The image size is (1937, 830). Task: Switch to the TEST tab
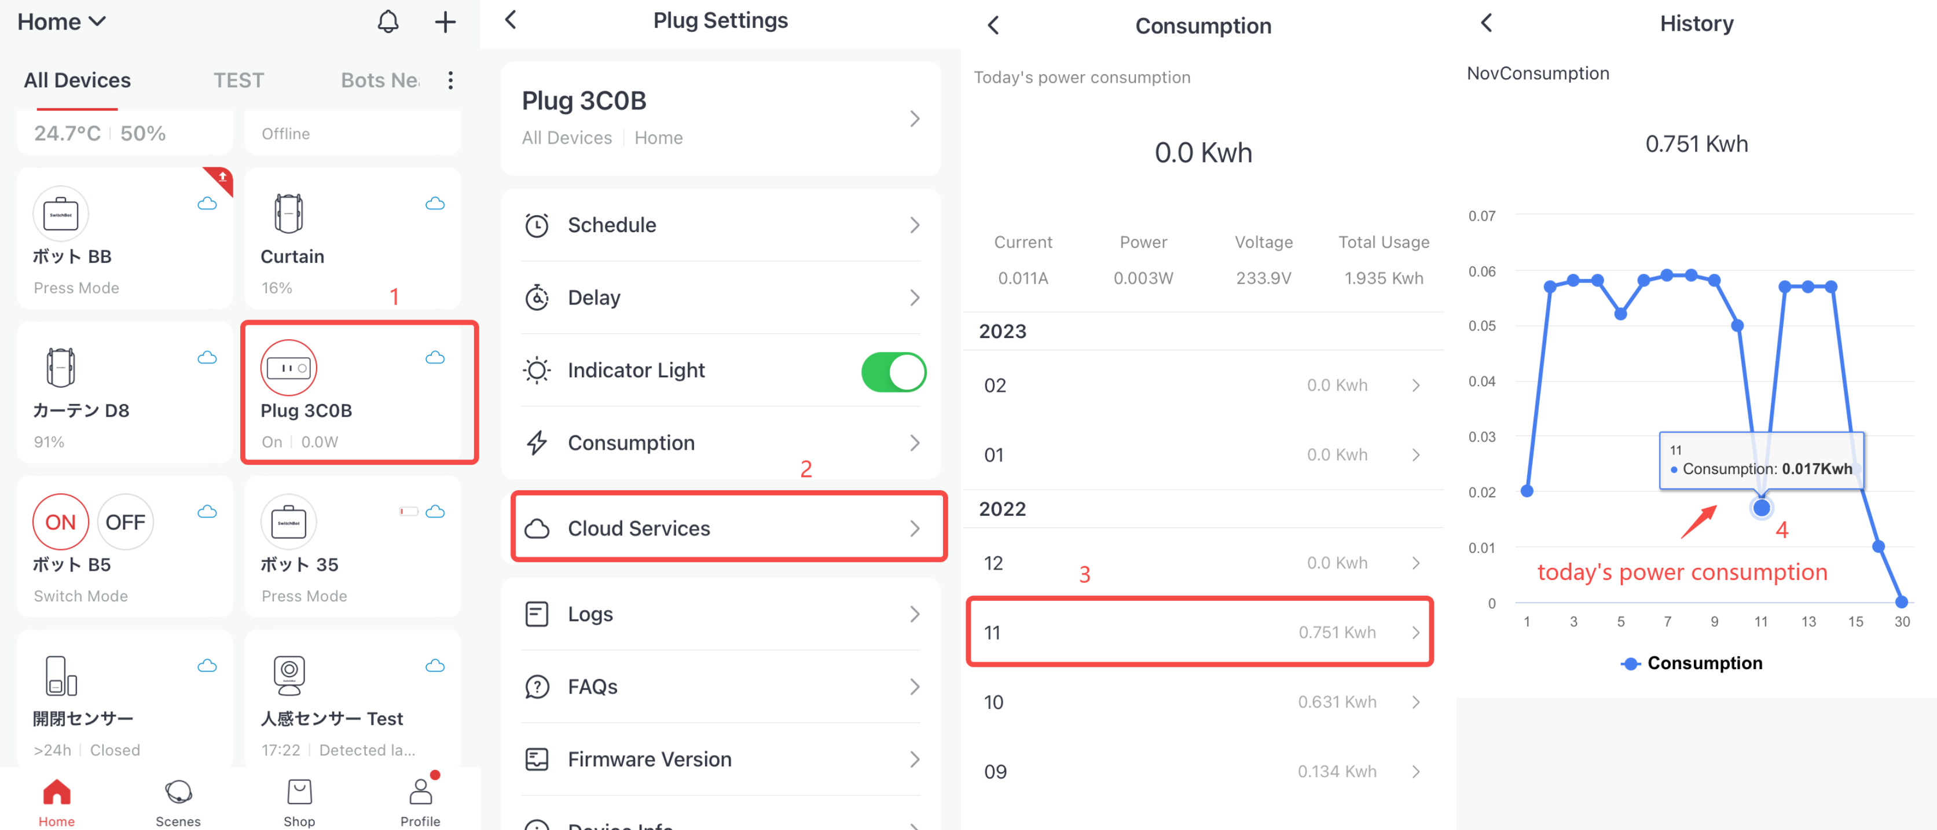click(239, 80)
